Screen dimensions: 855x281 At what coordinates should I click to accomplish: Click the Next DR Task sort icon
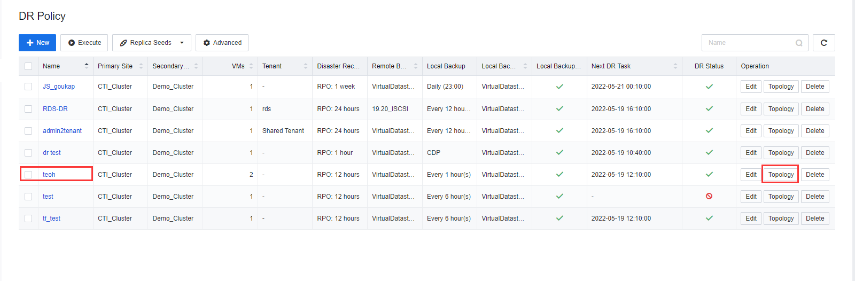[675, 66]
